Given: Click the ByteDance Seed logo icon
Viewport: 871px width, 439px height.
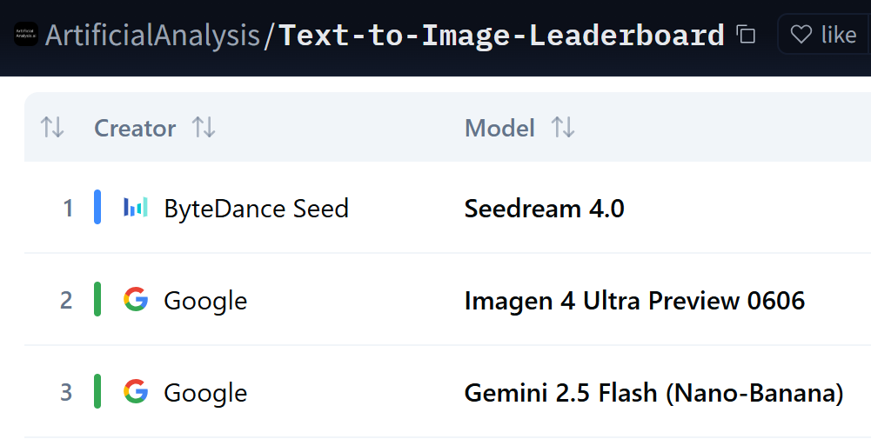Looking at the screenshot, I should click(x=136, y=208).
